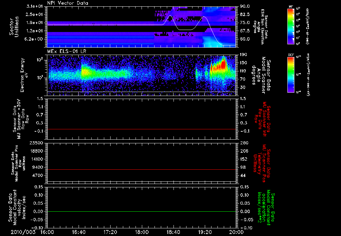Screen dimensions: 341x236
Task: Click the '70' scanner angle tick label
Action: point(242,79)
